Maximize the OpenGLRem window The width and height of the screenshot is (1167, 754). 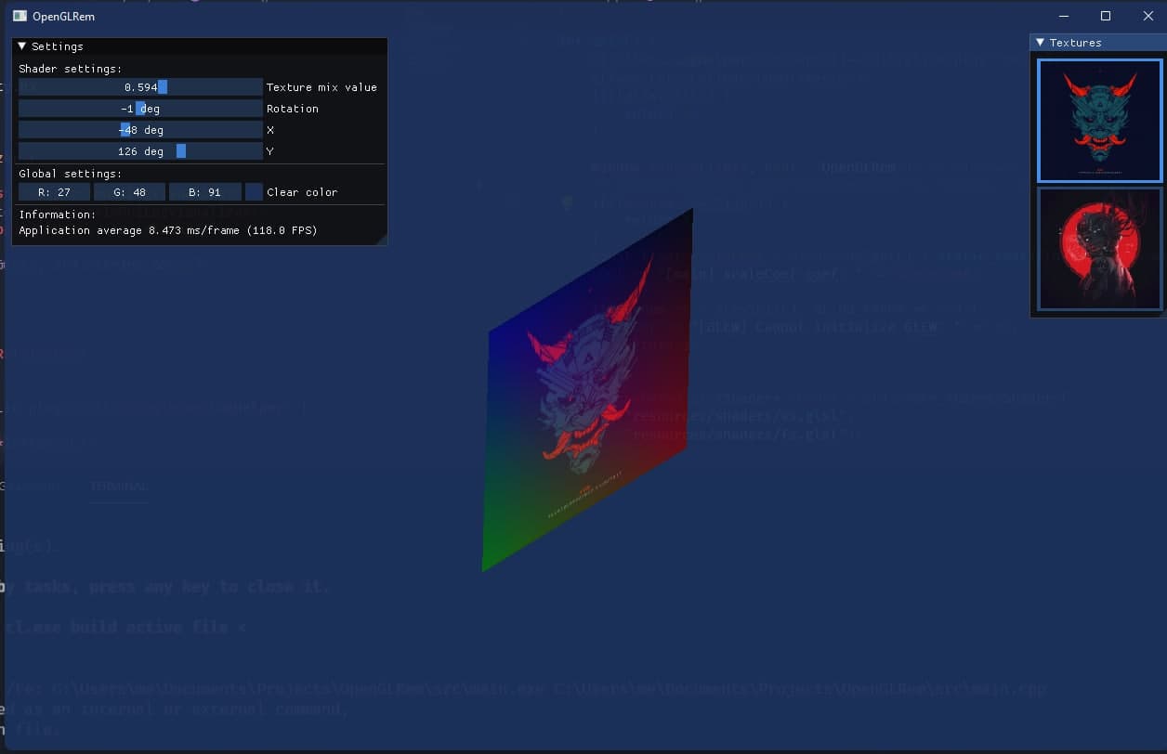tap(1106, 16)
